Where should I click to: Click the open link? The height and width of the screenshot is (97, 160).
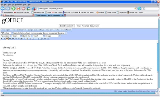click(8, 30)
